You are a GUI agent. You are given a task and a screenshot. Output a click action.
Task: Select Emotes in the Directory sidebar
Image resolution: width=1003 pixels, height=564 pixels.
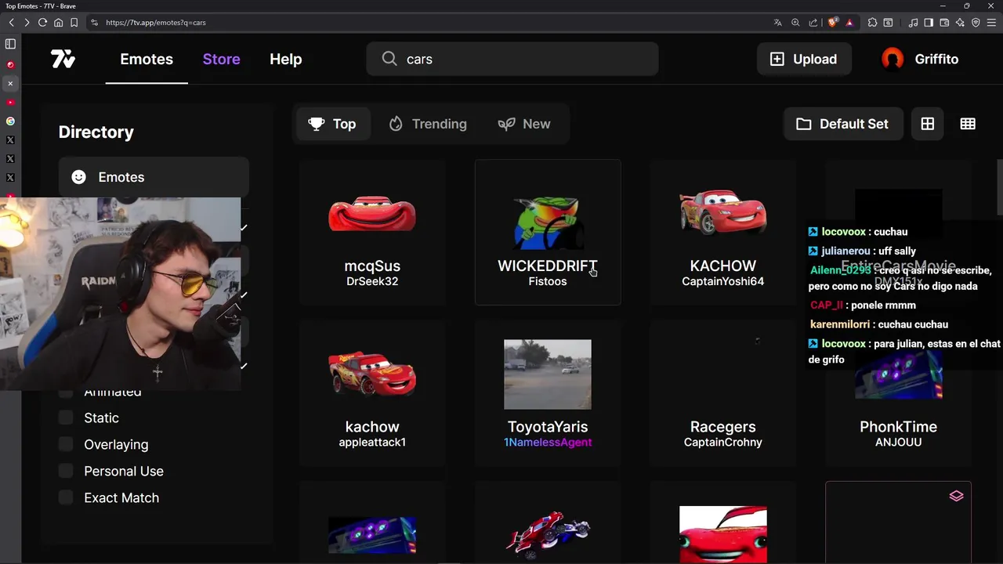[154, 177]
